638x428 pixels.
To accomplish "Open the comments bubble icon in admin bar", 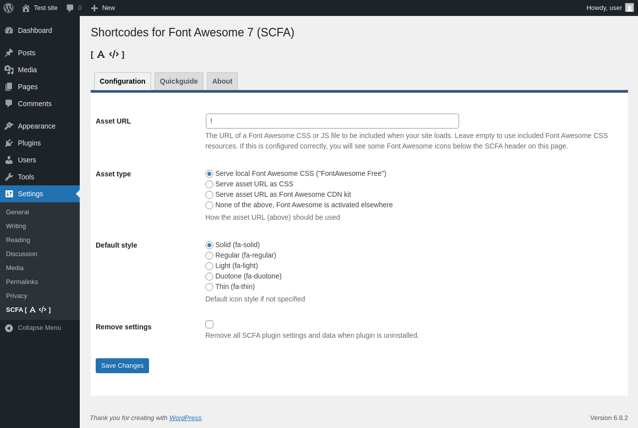I will (70, 8).
